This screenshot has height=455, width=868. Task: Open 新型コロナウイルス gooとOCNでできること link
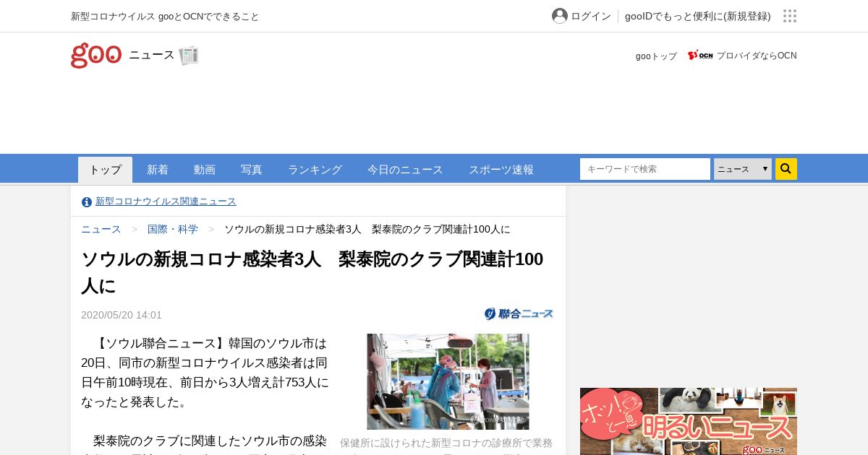coord(165,16)
